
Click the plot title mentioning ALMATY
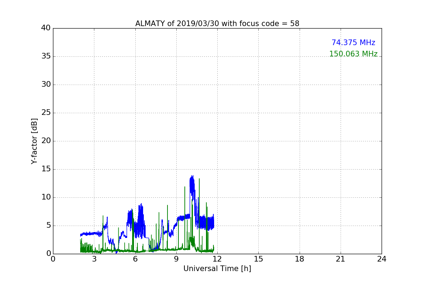pyautogui.click(x=217, y=24)
